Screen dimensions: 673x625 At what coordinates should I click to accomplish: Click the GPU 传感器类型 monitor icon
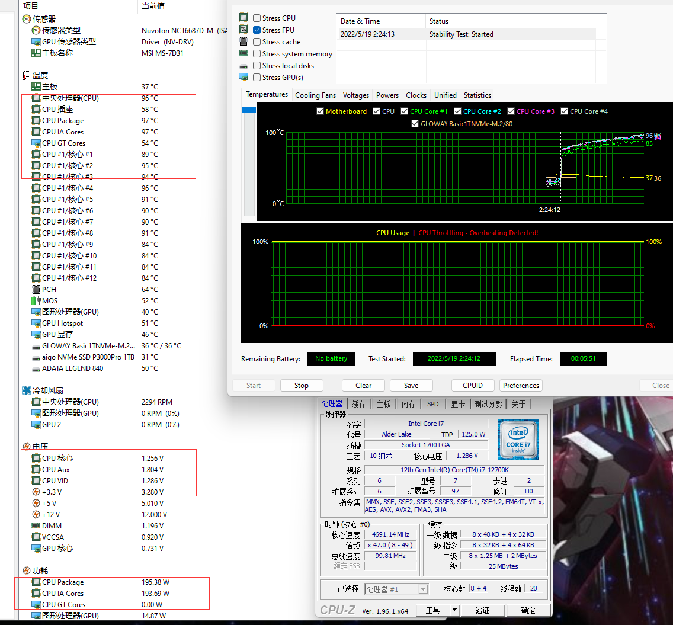click(x=36, y=41)
